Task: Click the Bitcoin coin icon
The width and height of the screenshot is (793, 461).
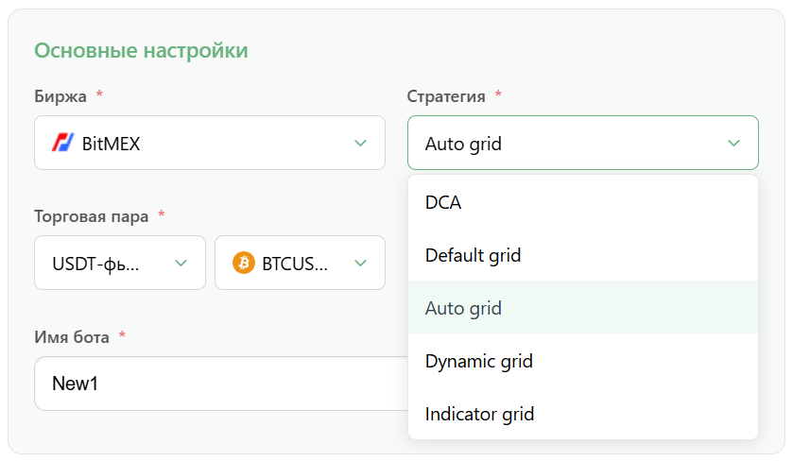Action: [243, 263]
